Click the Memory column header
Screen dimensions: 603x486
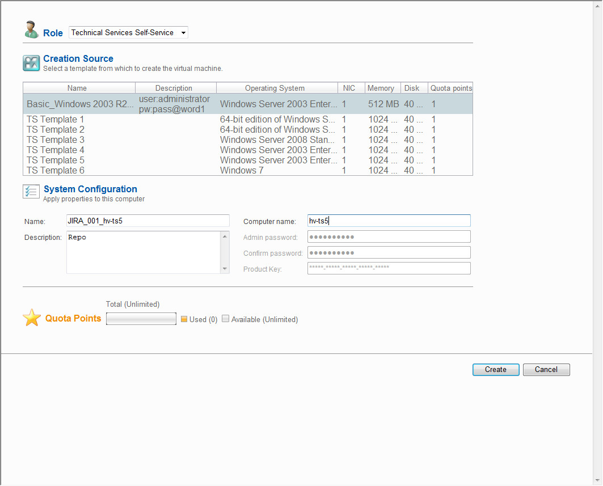381,88
